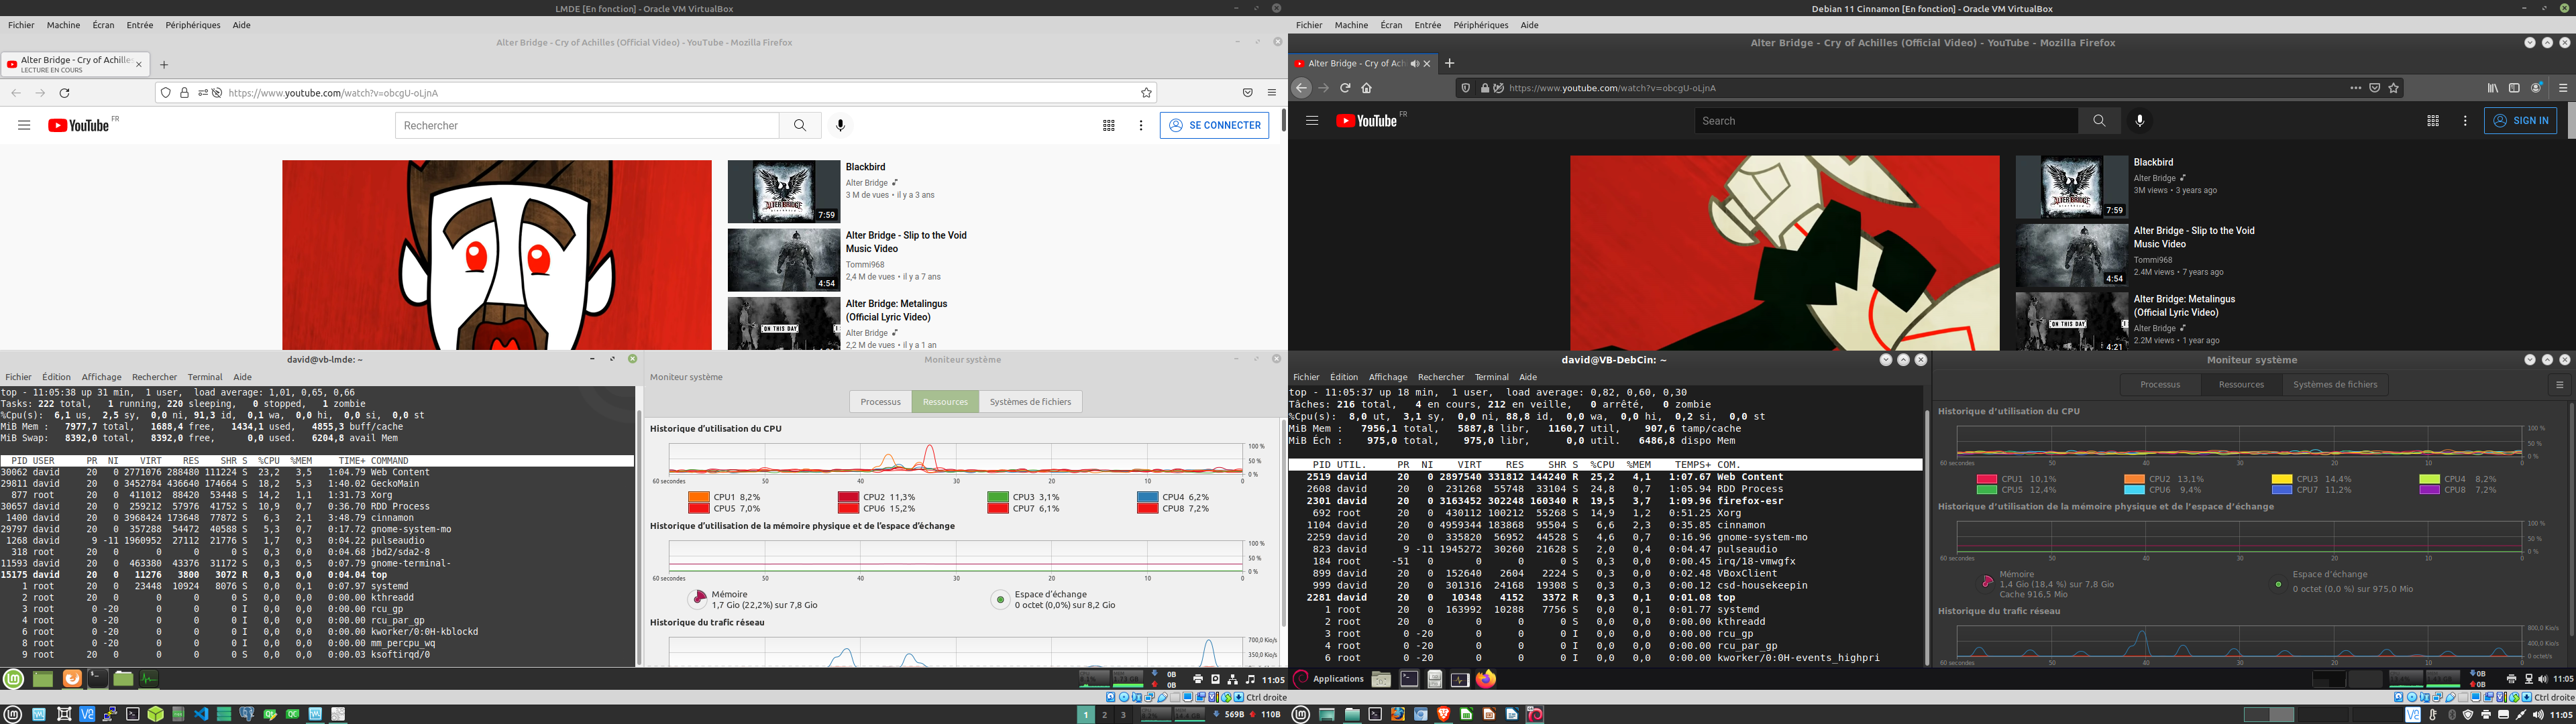Mute the Alter Bridge tab via speaker icon
The image size is (2576, 724).
click(x=1414, y=64)
